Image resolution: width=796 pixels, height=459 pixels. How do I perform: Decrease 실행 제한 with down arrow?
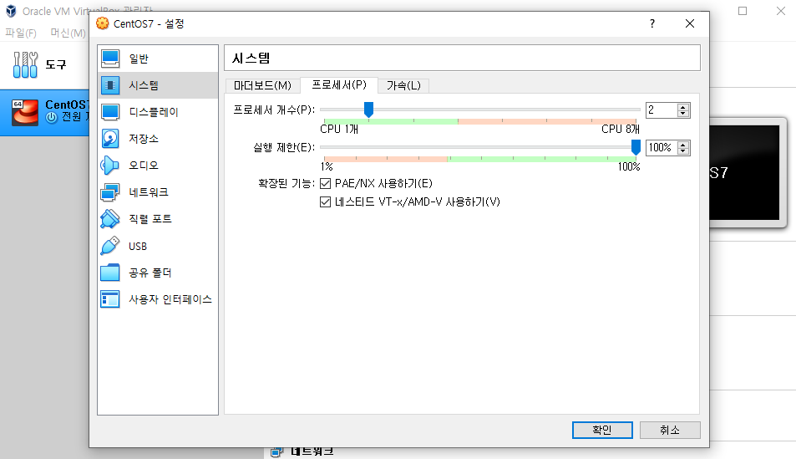click(682, 151)
